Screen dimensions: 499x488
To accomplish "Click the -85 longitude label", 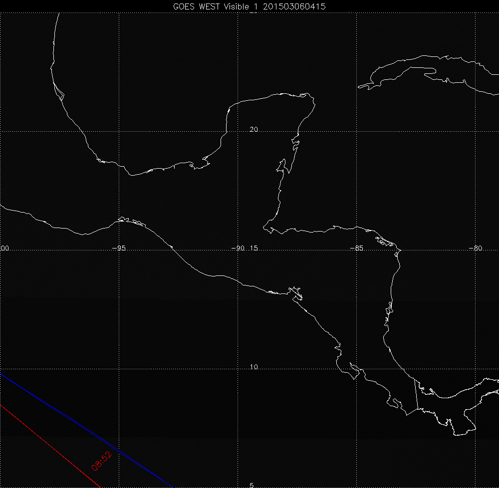I will (356, 248).
